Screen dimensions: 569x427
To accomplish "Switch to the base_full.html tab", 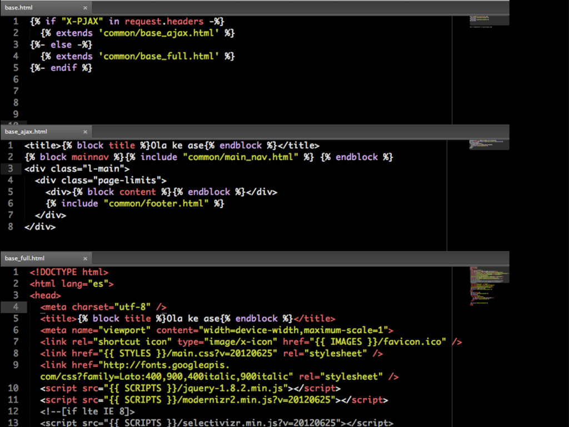I will click(46, 259).
